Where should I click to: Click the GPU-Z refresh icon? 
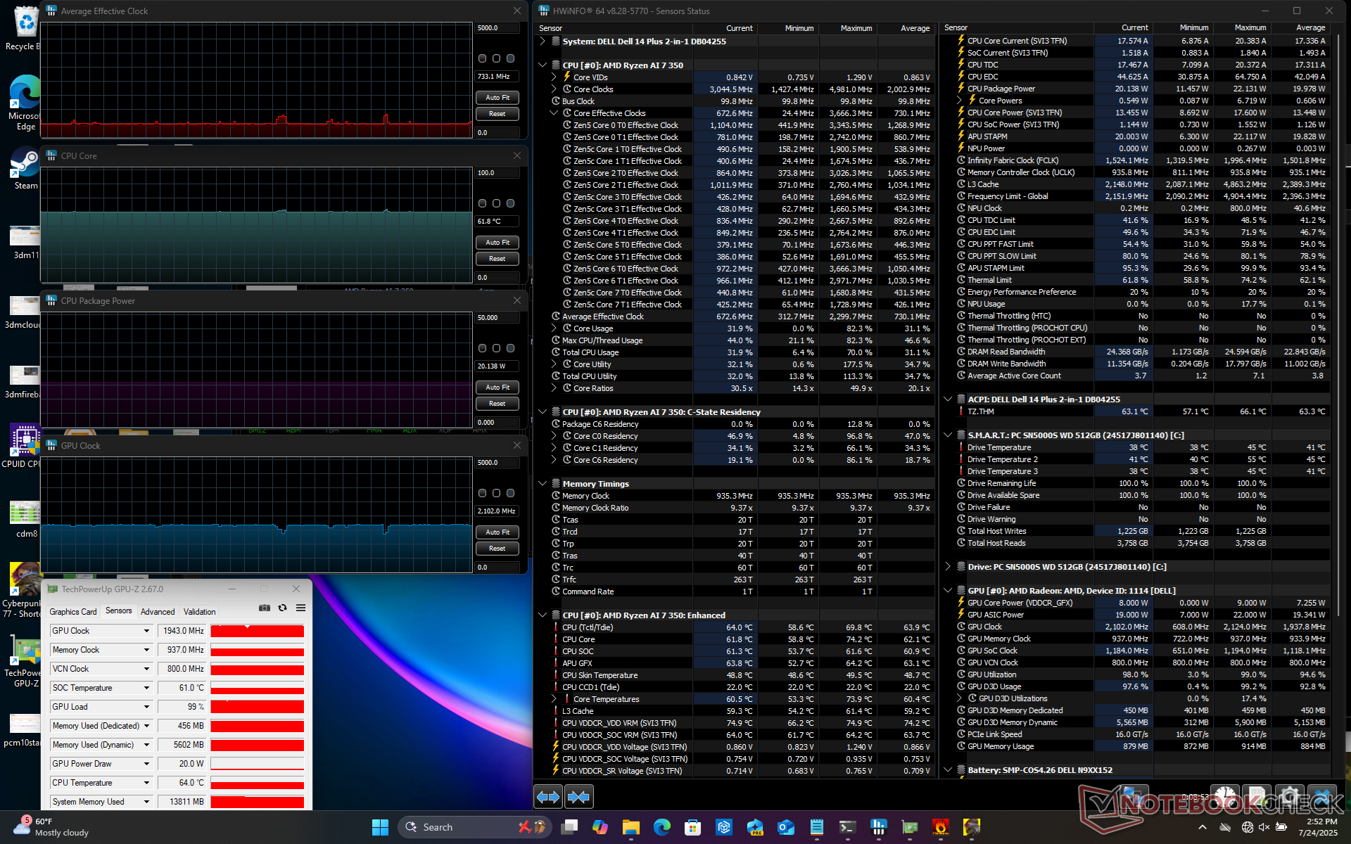coord(283,608)
